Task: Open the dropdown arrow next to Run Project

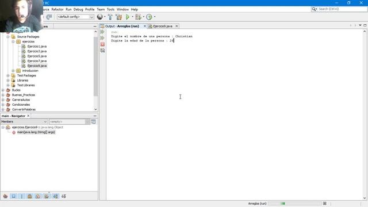Action: pyautogui.click(x=132, y=17)
